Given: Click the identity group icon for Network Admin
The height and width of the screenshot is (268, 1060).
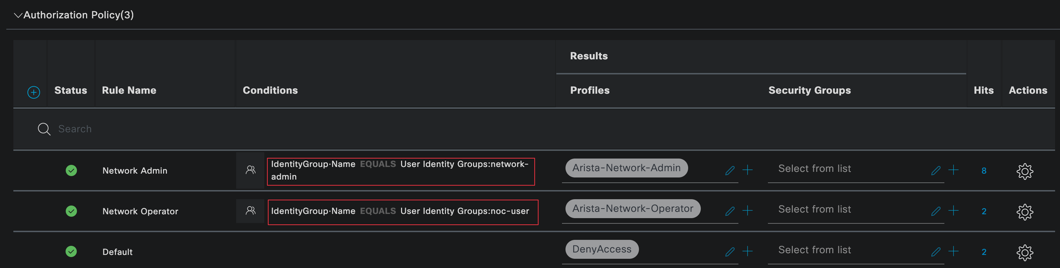Looking at the screenshot, I should coord(250,170).
